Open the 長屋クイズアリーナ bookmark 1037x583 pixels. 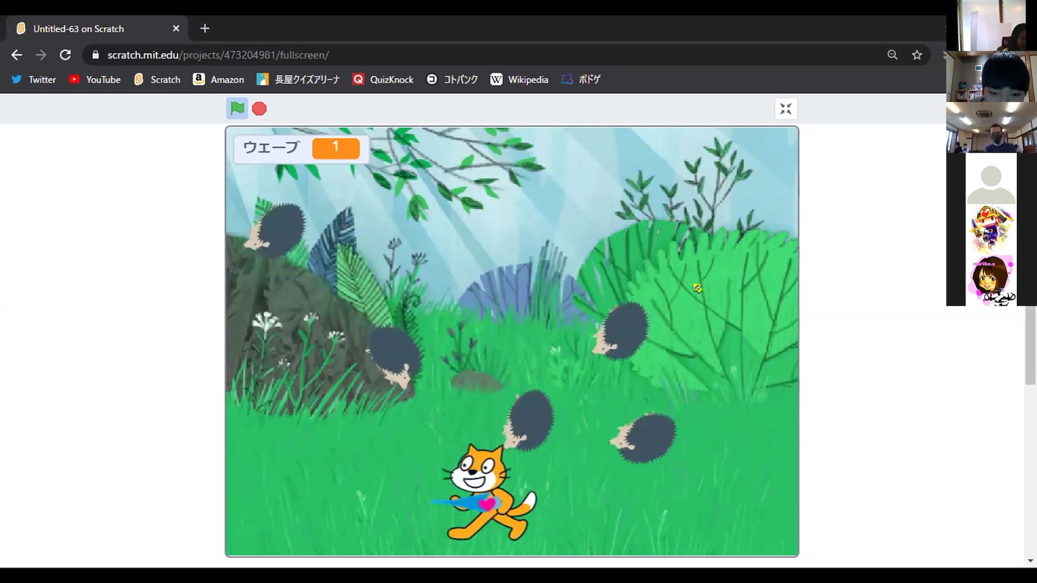(298, 79)
